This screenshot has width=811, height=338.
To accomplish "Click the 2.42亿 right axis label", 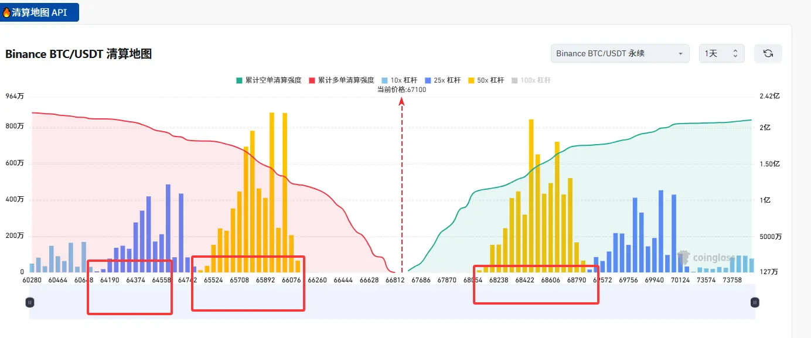I will click(769, 96).
